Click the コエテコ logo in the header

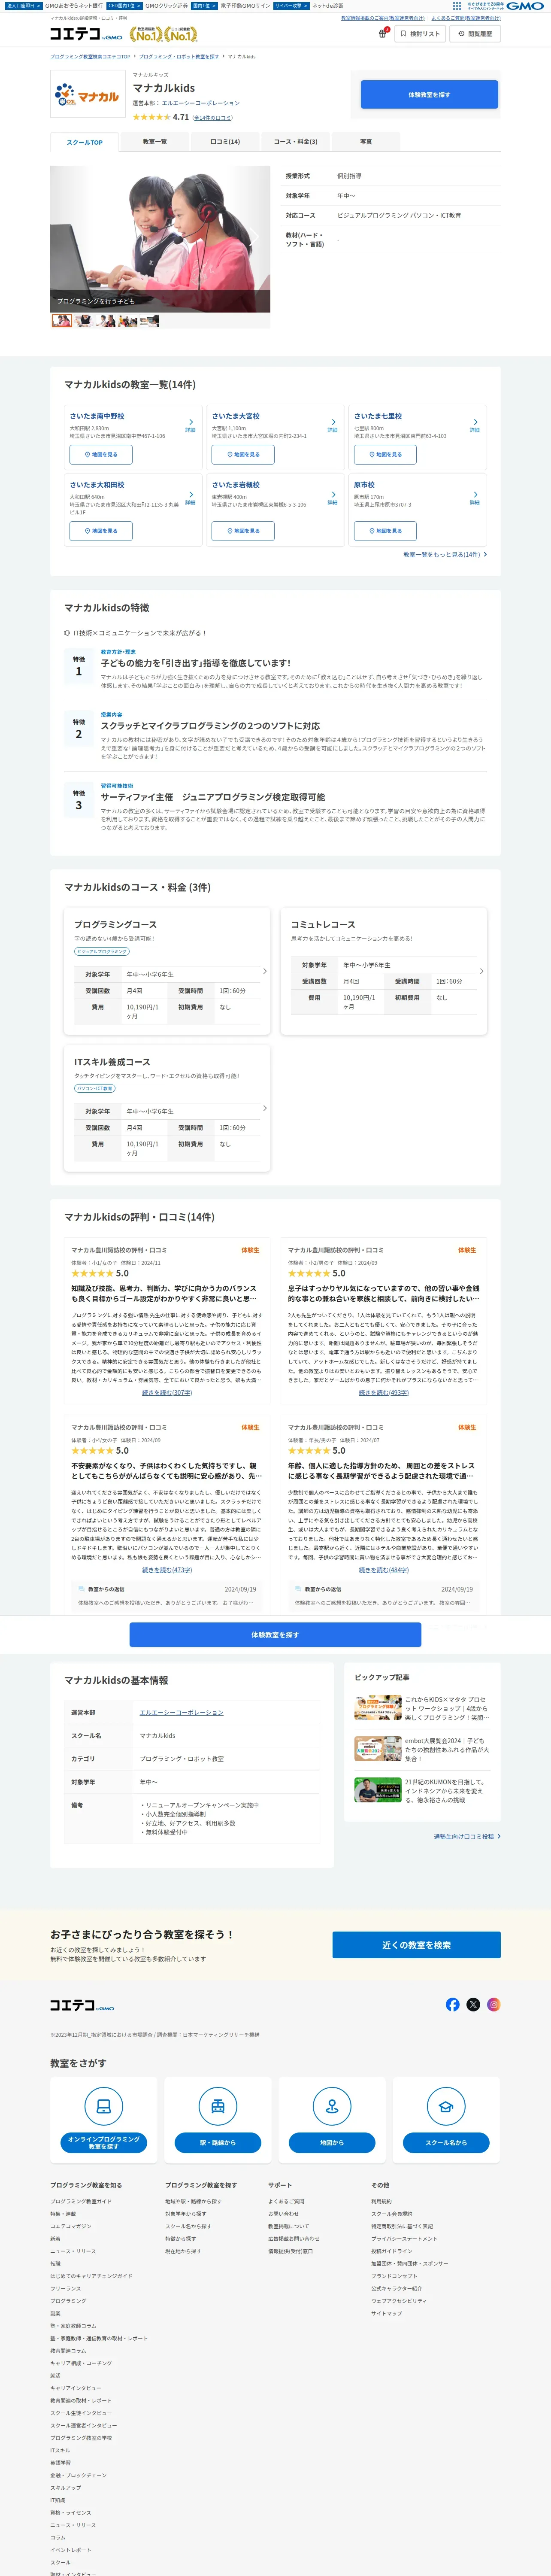[86, 34]
